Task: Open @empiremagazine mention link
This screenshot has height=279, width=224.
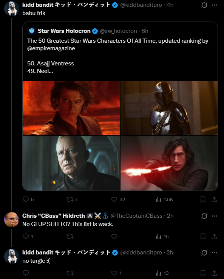Action: pos(51,48)
